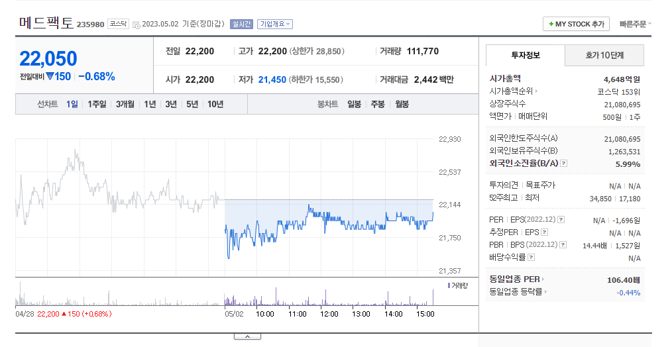Image resolution: width=672 pixels, height=347 pixels.
Task: Switch to the 호가10단계 tab
Action: click(x=604, y=55)
